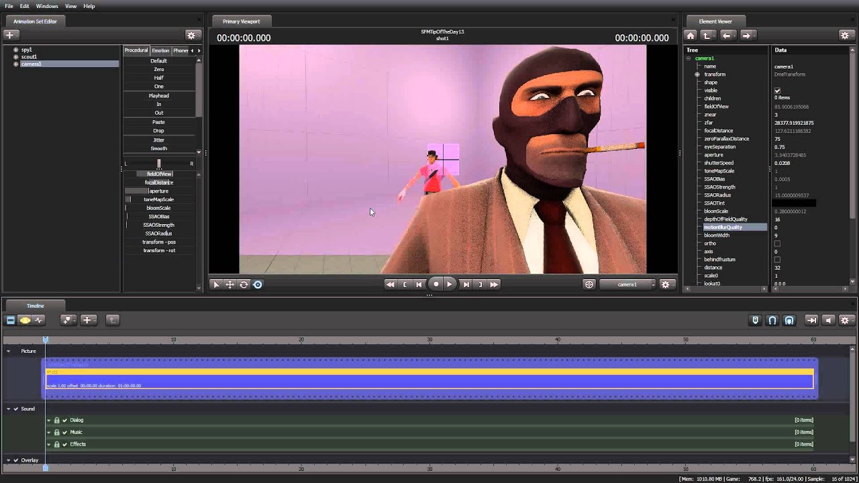
Task: Activate the highlighted screen manipulator tool
Action: tap(258, 284)
